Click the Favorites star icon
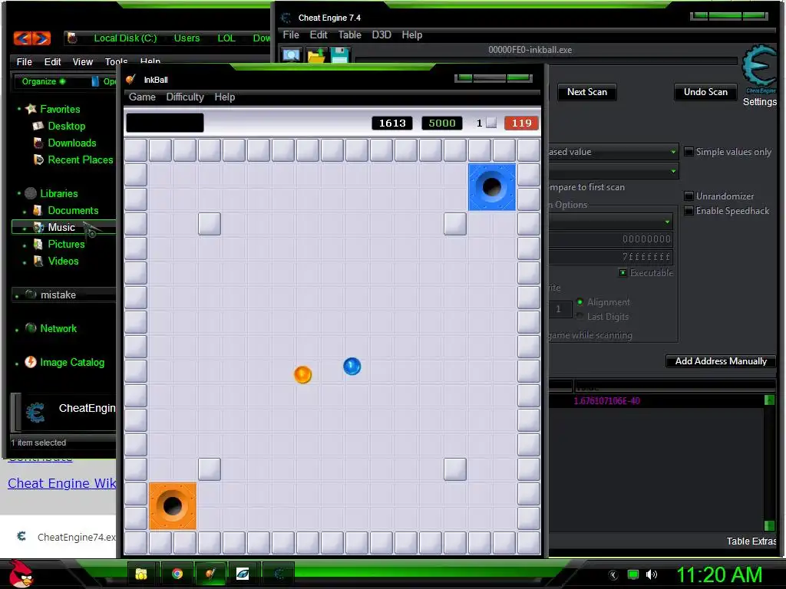Image resolution: width=786 pixels, height=589 pixels. pos(31,109)
